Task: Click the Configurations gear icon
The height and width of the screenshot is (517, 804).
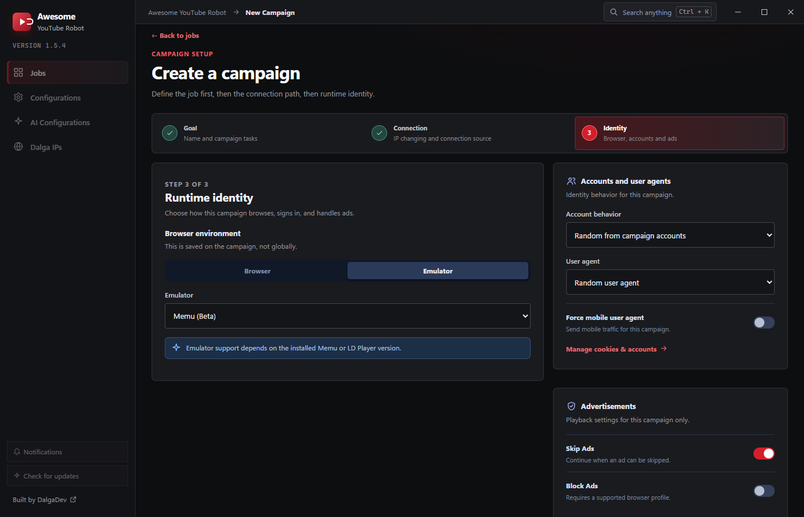Action: pyautogui.click(x=18, y=97)
